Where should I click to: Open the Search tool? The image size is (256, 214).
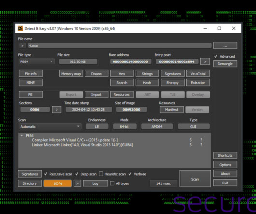[x=122, y=83]
